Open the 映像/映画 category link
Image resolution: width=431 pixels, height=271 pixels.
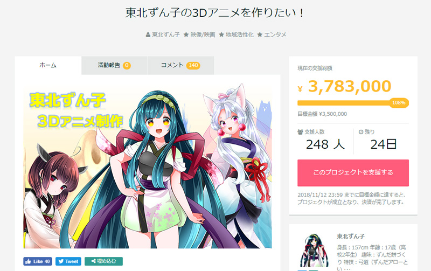203,34
